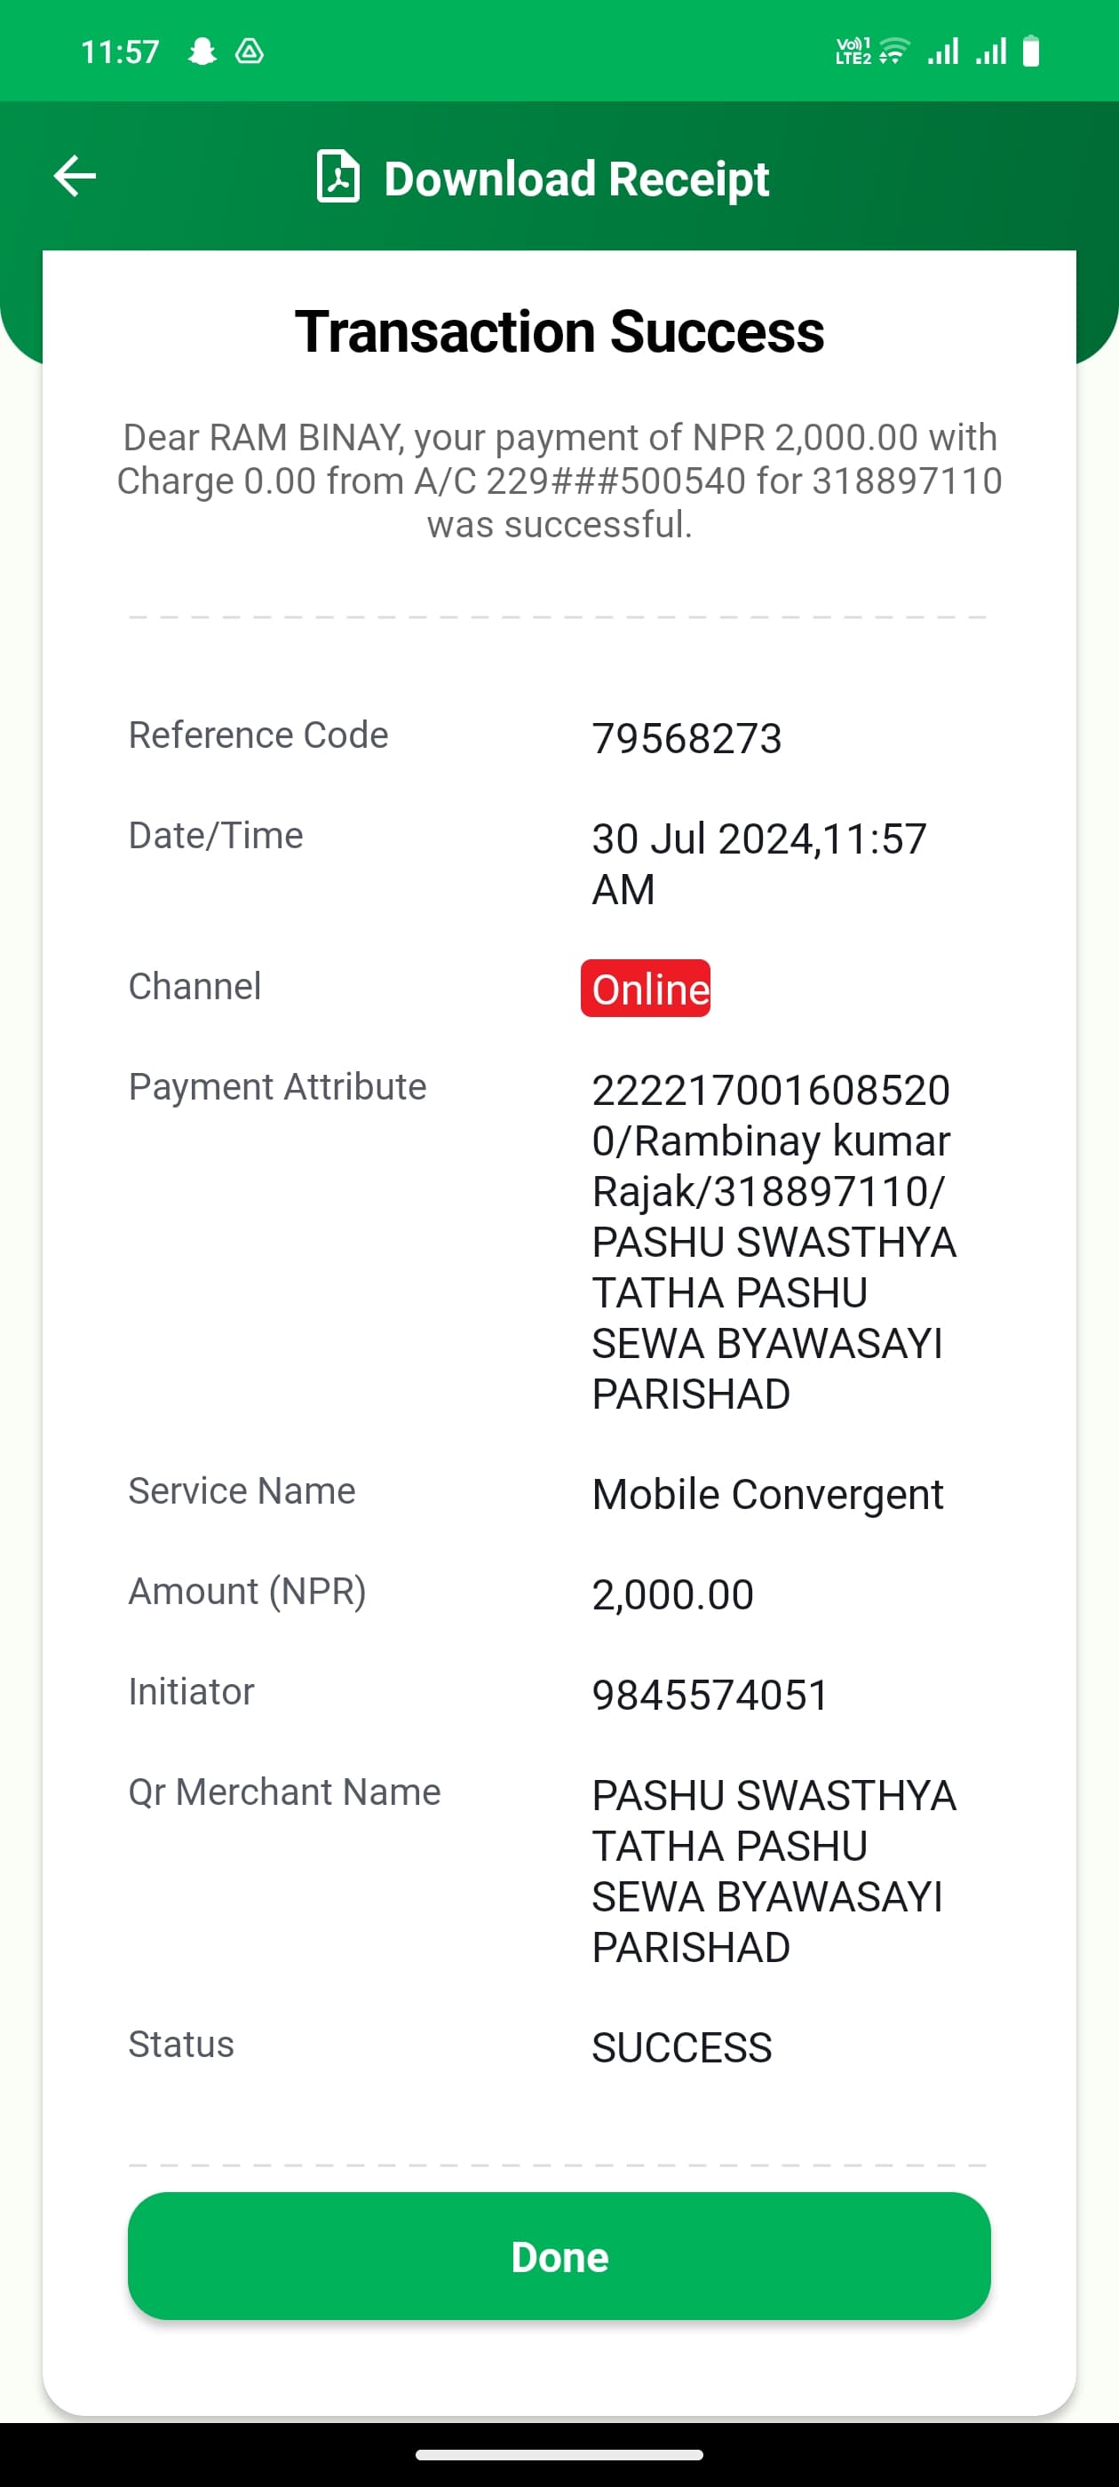The height and width of the screenshot is (2487, 1119).
Task: Tap the Wi-Fi signal status icon
Action: (x=895, y=51)
